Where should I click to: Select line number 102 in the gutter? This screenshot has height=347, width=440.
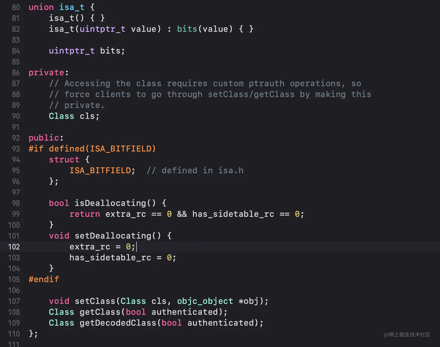14,247
